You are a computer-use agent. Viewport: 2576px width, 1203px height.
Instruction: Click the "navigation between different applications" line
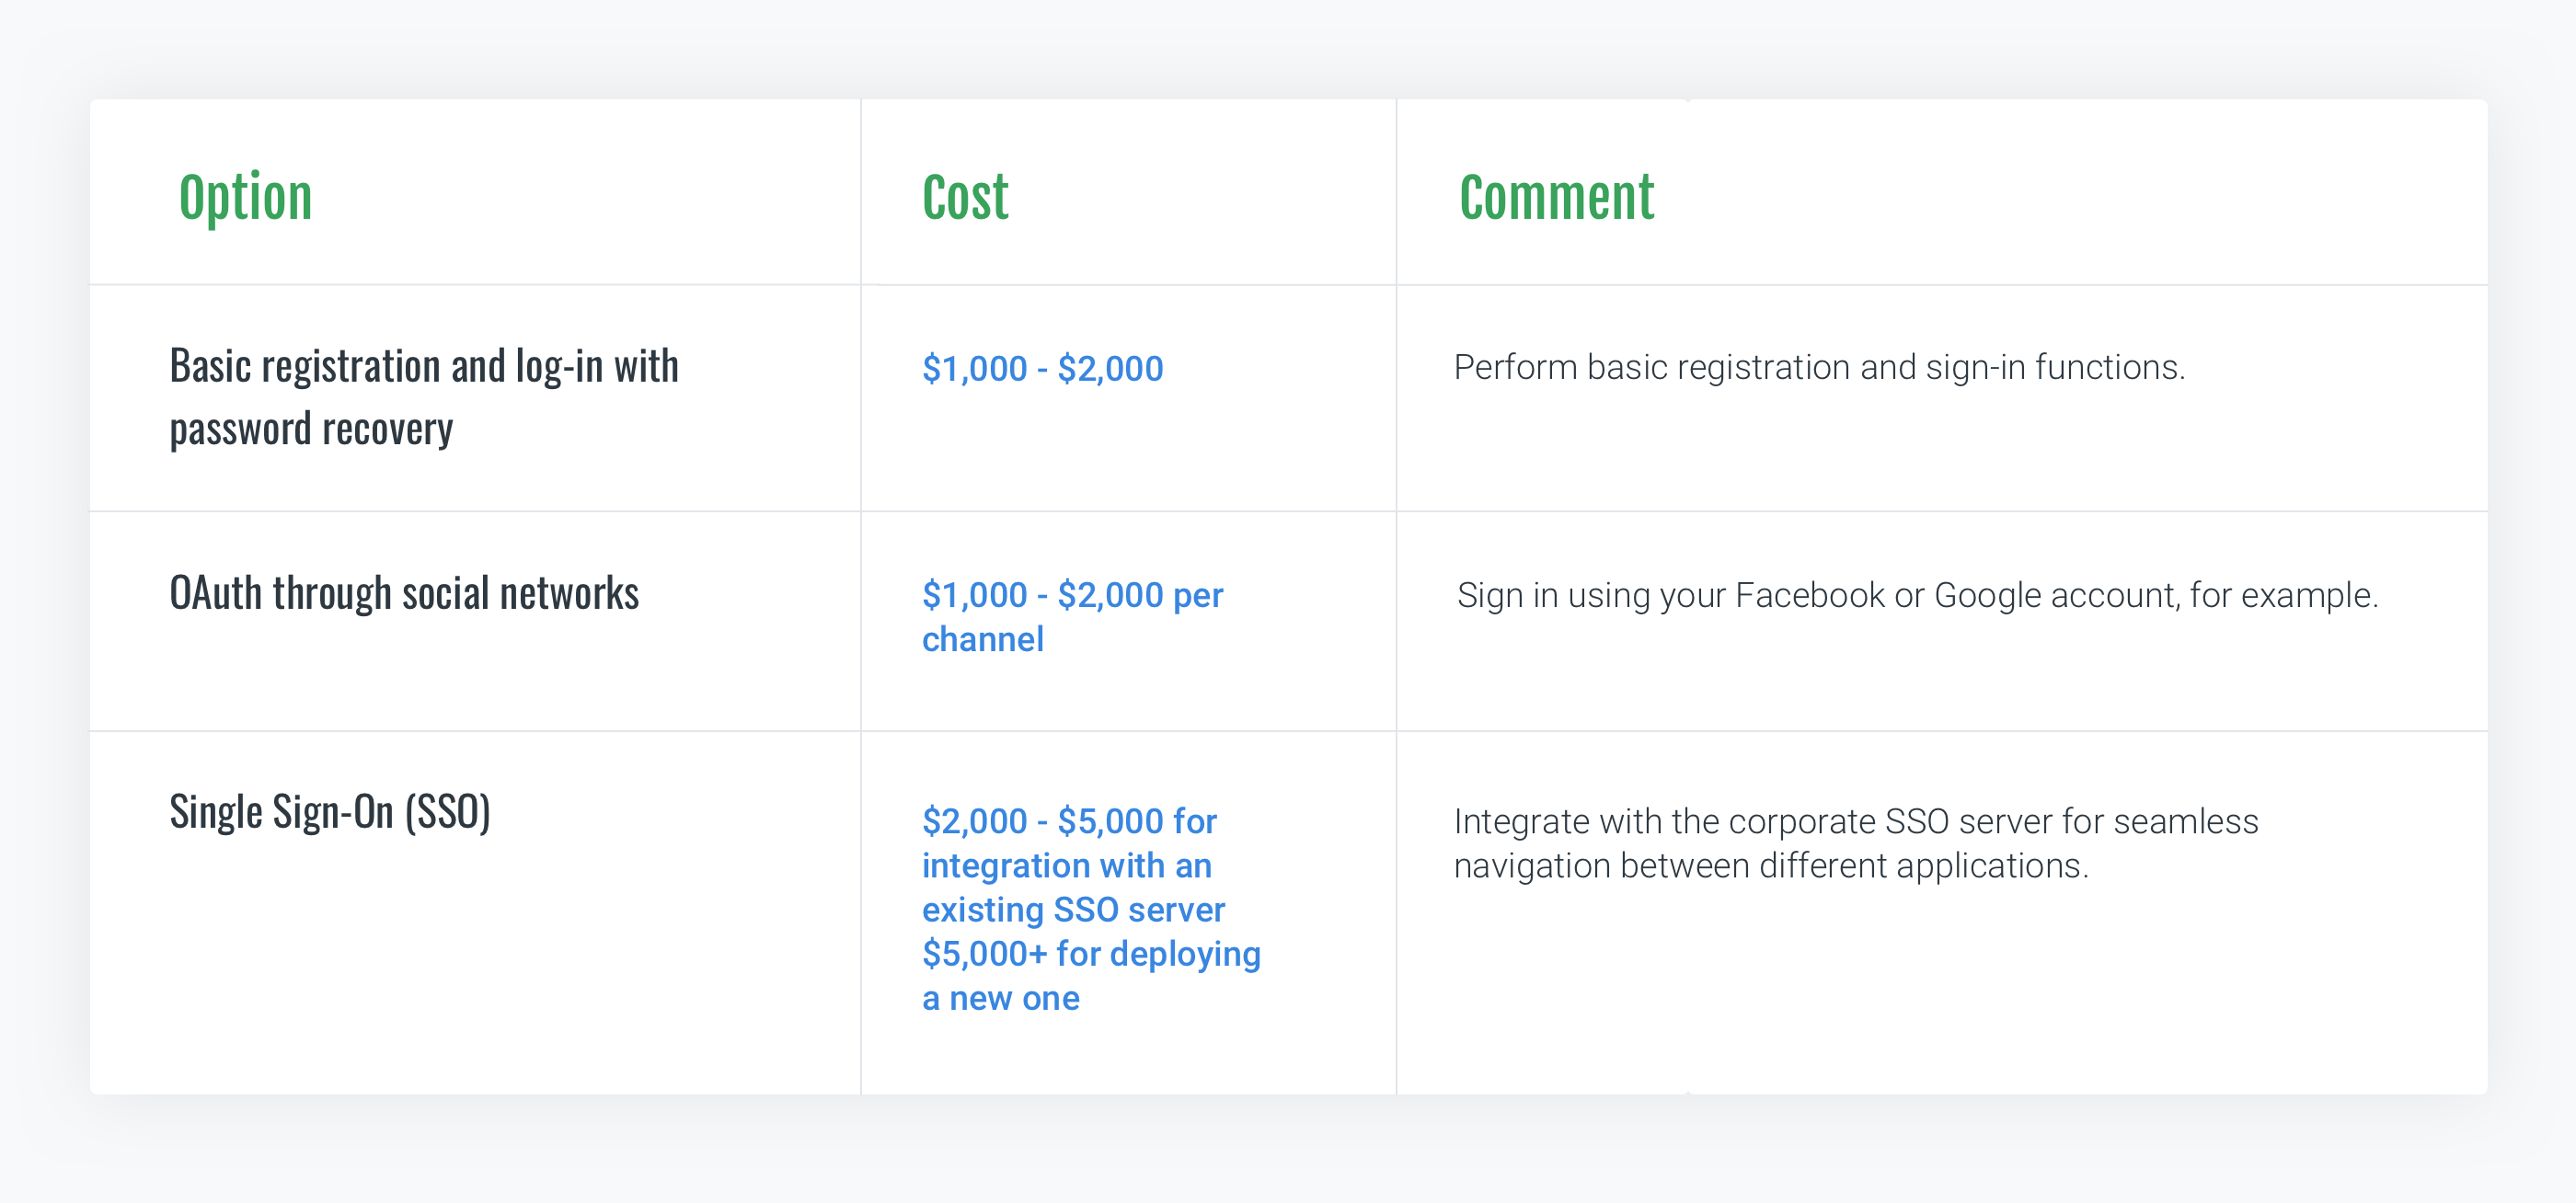pos(1770,865)
